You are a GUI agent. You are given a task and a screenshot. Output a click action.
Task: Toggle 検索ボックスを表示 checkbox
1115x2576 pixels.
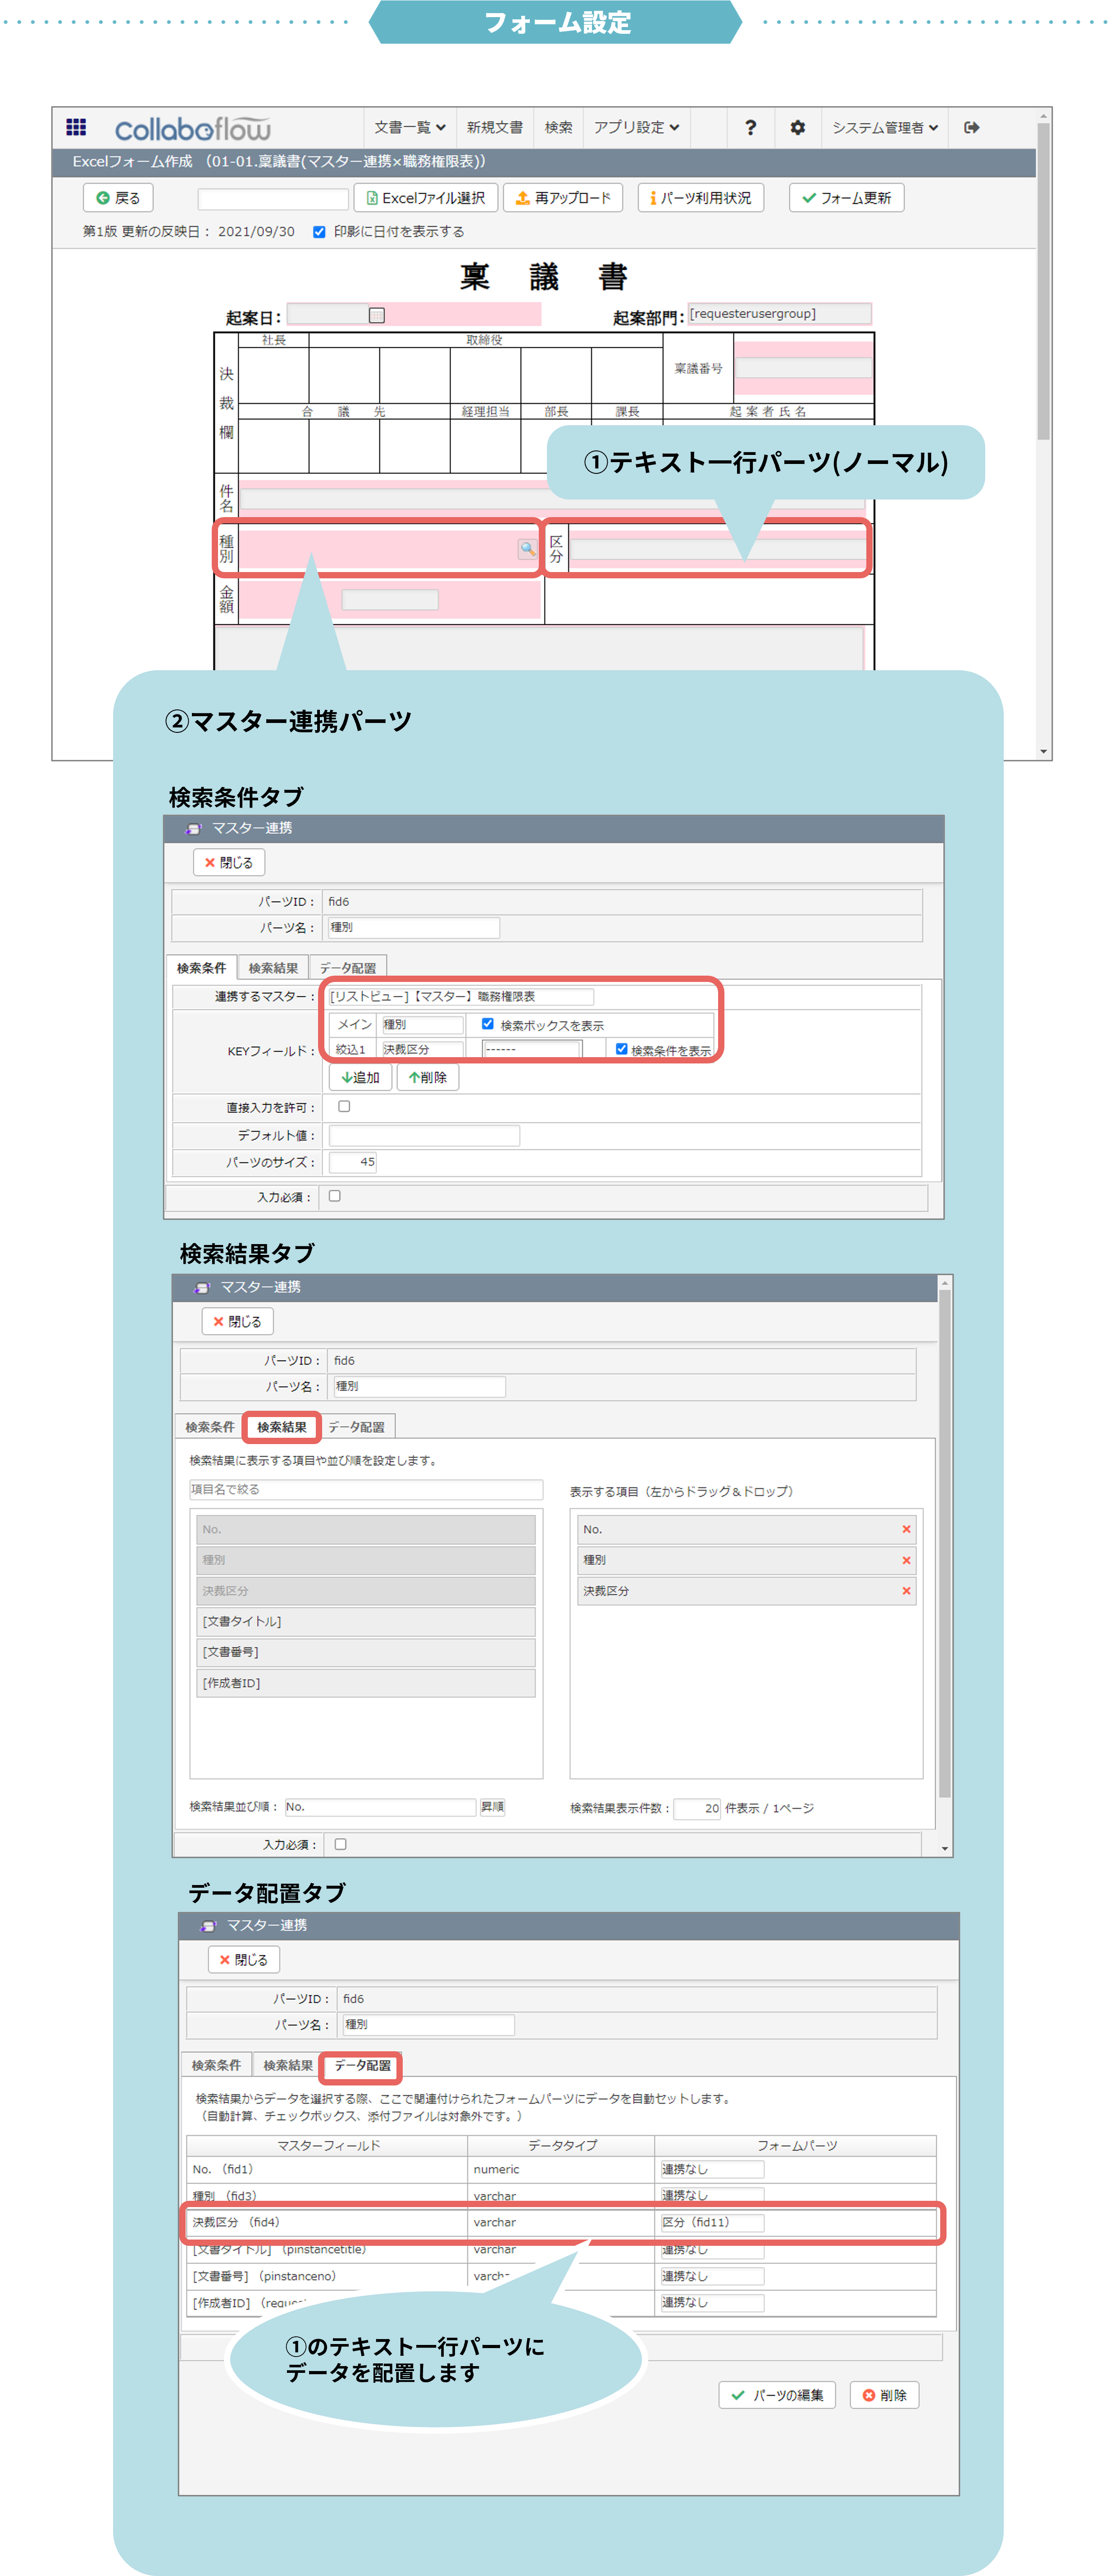(x=487, y=1024)
